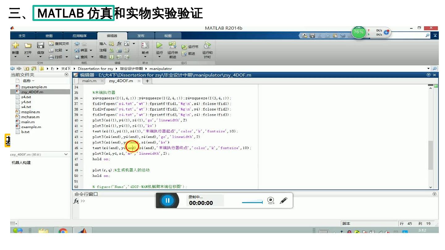This screenshot has height=250, width=445.
Task: Click the editor vertical scrollbar
Action: coord(430,155)
